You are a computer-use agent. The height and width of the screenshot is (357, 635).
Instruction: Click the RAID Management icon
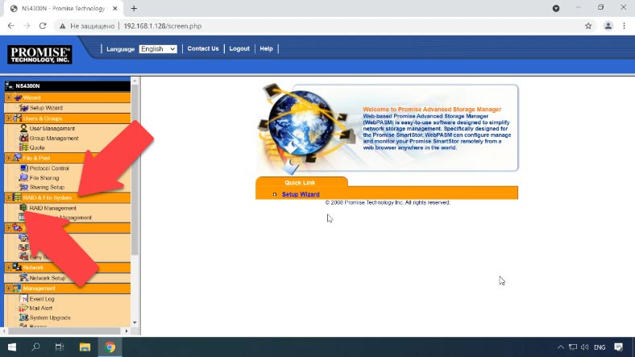23,208
